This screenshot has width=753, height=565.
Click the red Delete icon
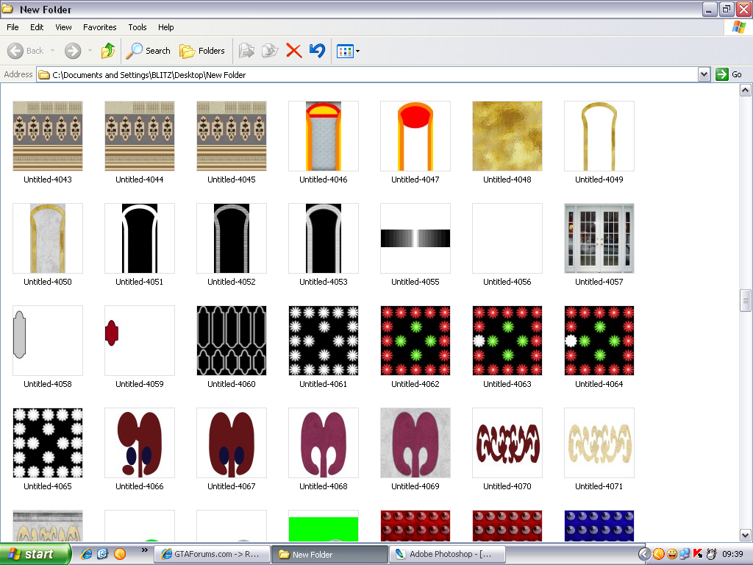tap(294, 51)
